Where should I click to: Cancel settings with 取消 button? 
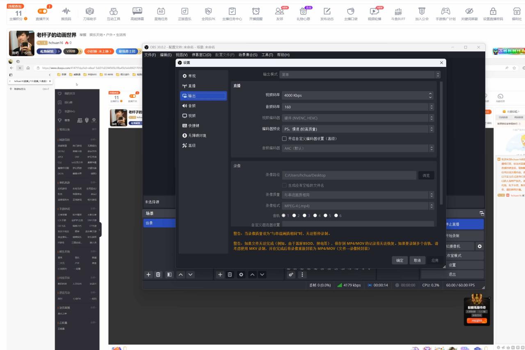pos(417,261)
